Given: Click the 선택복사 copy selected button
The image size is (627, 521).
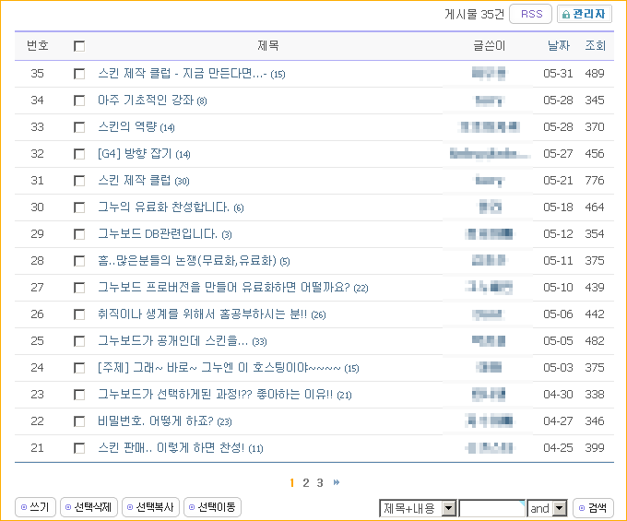Looking at the screenshot, I should (150, 507).
